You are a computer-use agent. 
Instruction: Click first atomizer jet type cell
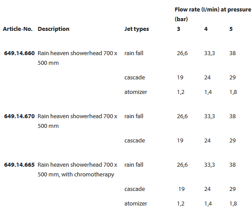(136, 92)
